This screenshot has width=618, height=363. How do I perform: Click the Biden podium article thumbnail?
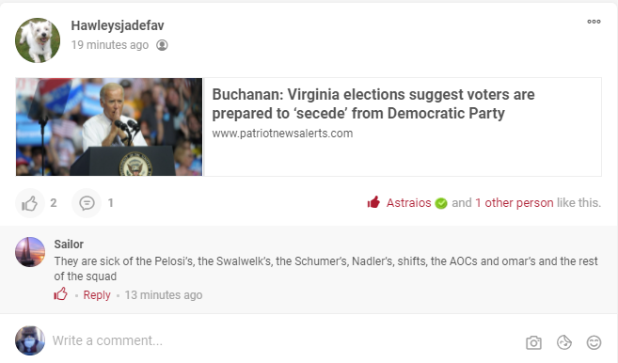point(109,127)
